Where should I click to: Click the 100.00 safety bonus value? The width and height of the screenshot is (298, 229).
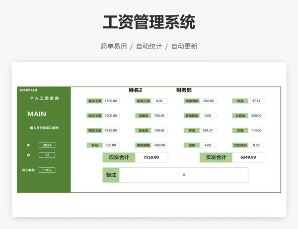159,130
